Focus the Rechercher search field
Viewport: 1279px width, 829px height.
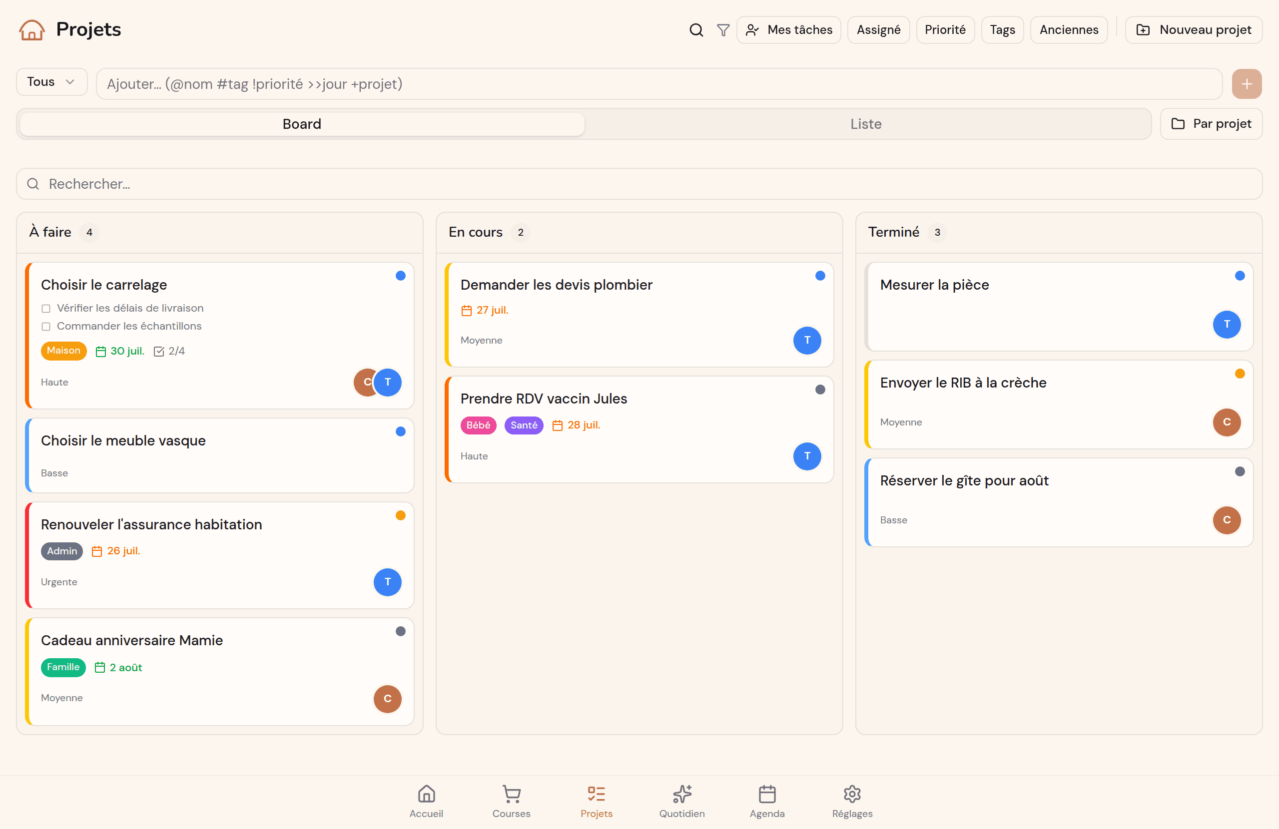[x=639, y=184]
